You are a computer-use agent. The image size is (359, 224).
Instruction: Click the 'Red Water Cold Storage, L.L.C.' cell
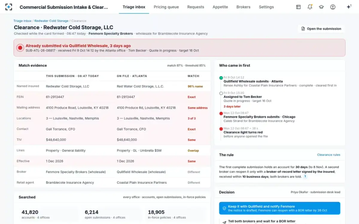[x=140, y=86]
